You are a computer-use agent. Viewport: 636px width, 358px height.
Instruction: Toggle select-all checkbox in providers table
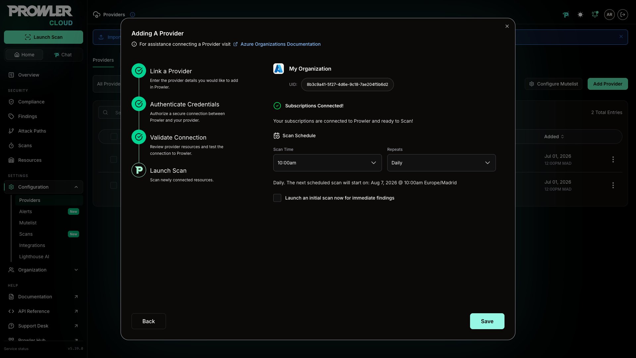(114, 137)
